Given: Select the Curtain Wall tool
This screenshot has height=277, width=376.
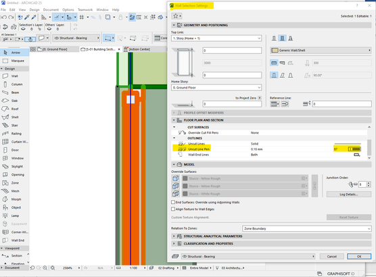Looking at the screenshot, I should 14,142.
